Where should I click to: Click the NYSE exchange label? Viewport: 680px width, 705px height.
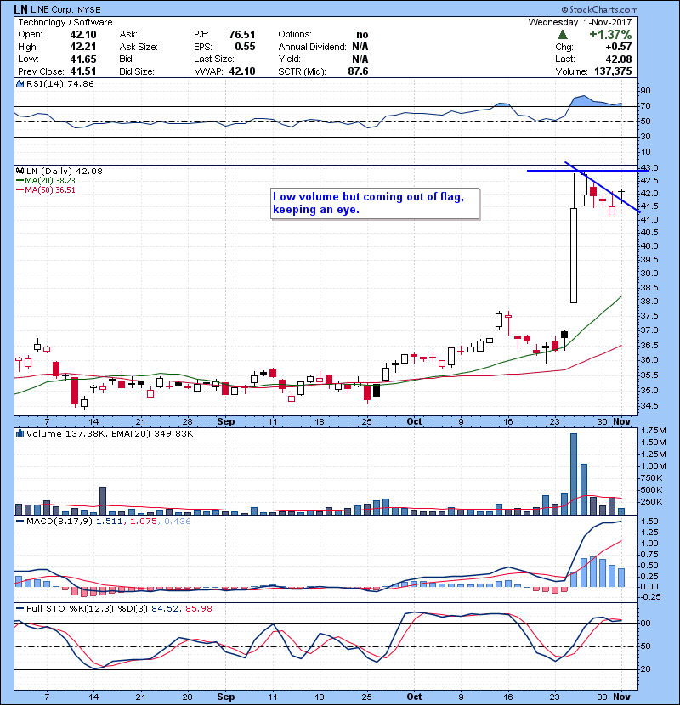point(89,10)
